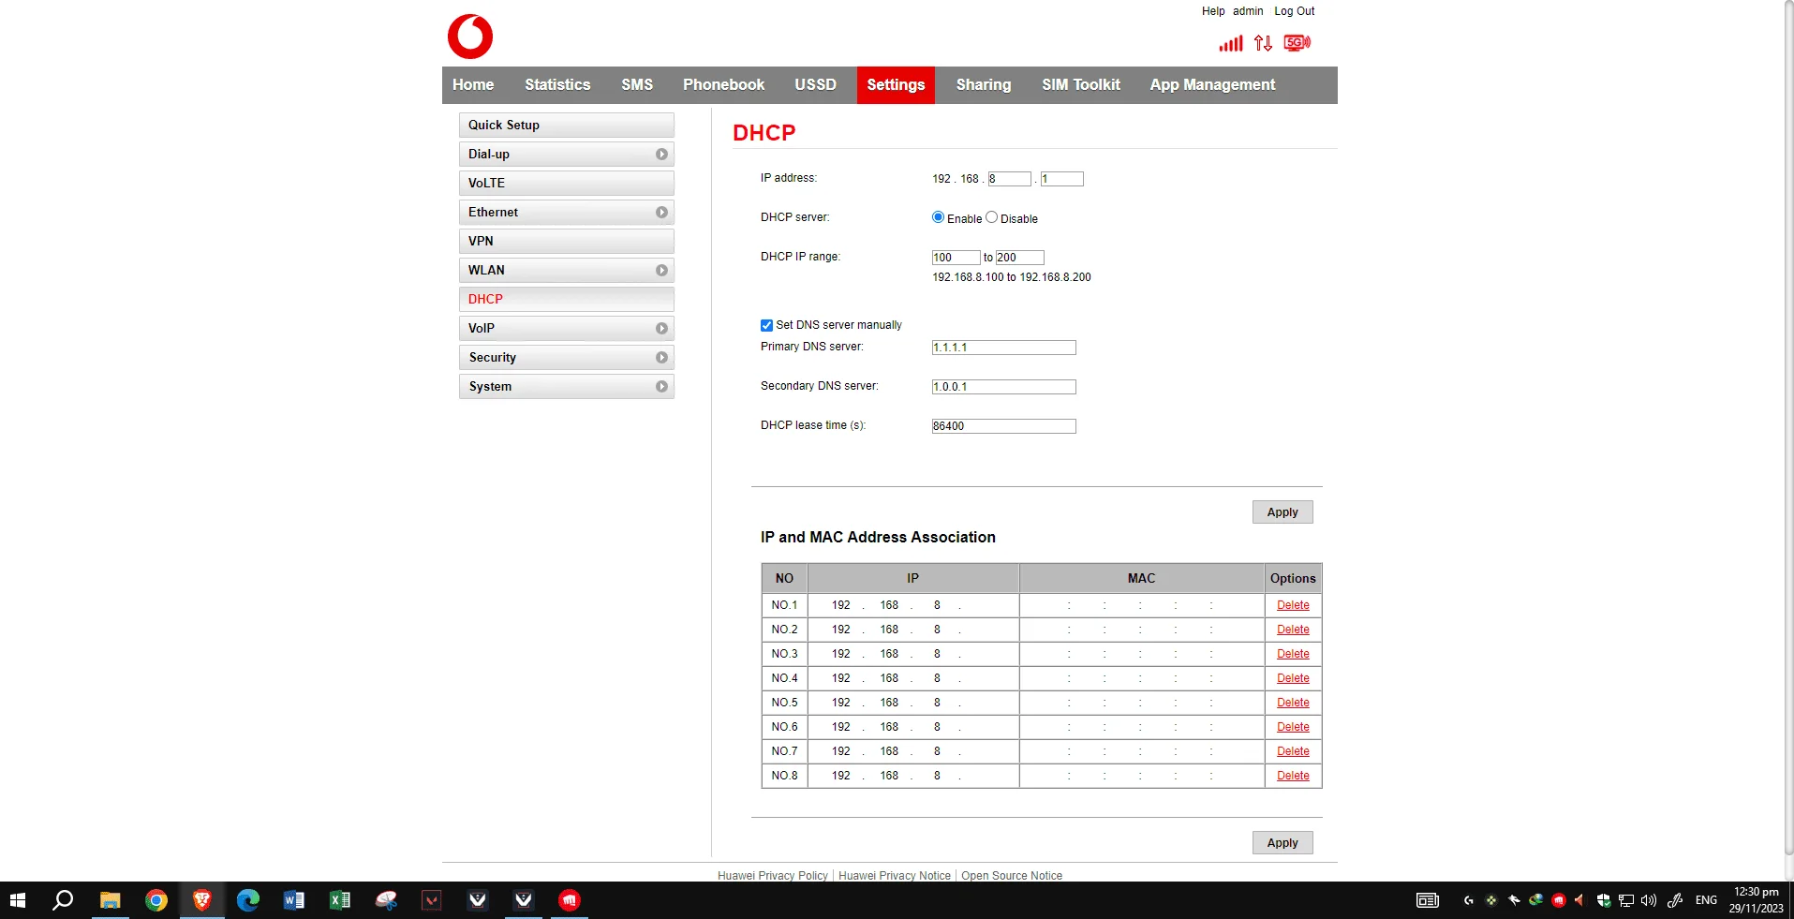Open Snipping Tool from the taskbar
This screenshot has height=919, width=1794.
(386, 900)
